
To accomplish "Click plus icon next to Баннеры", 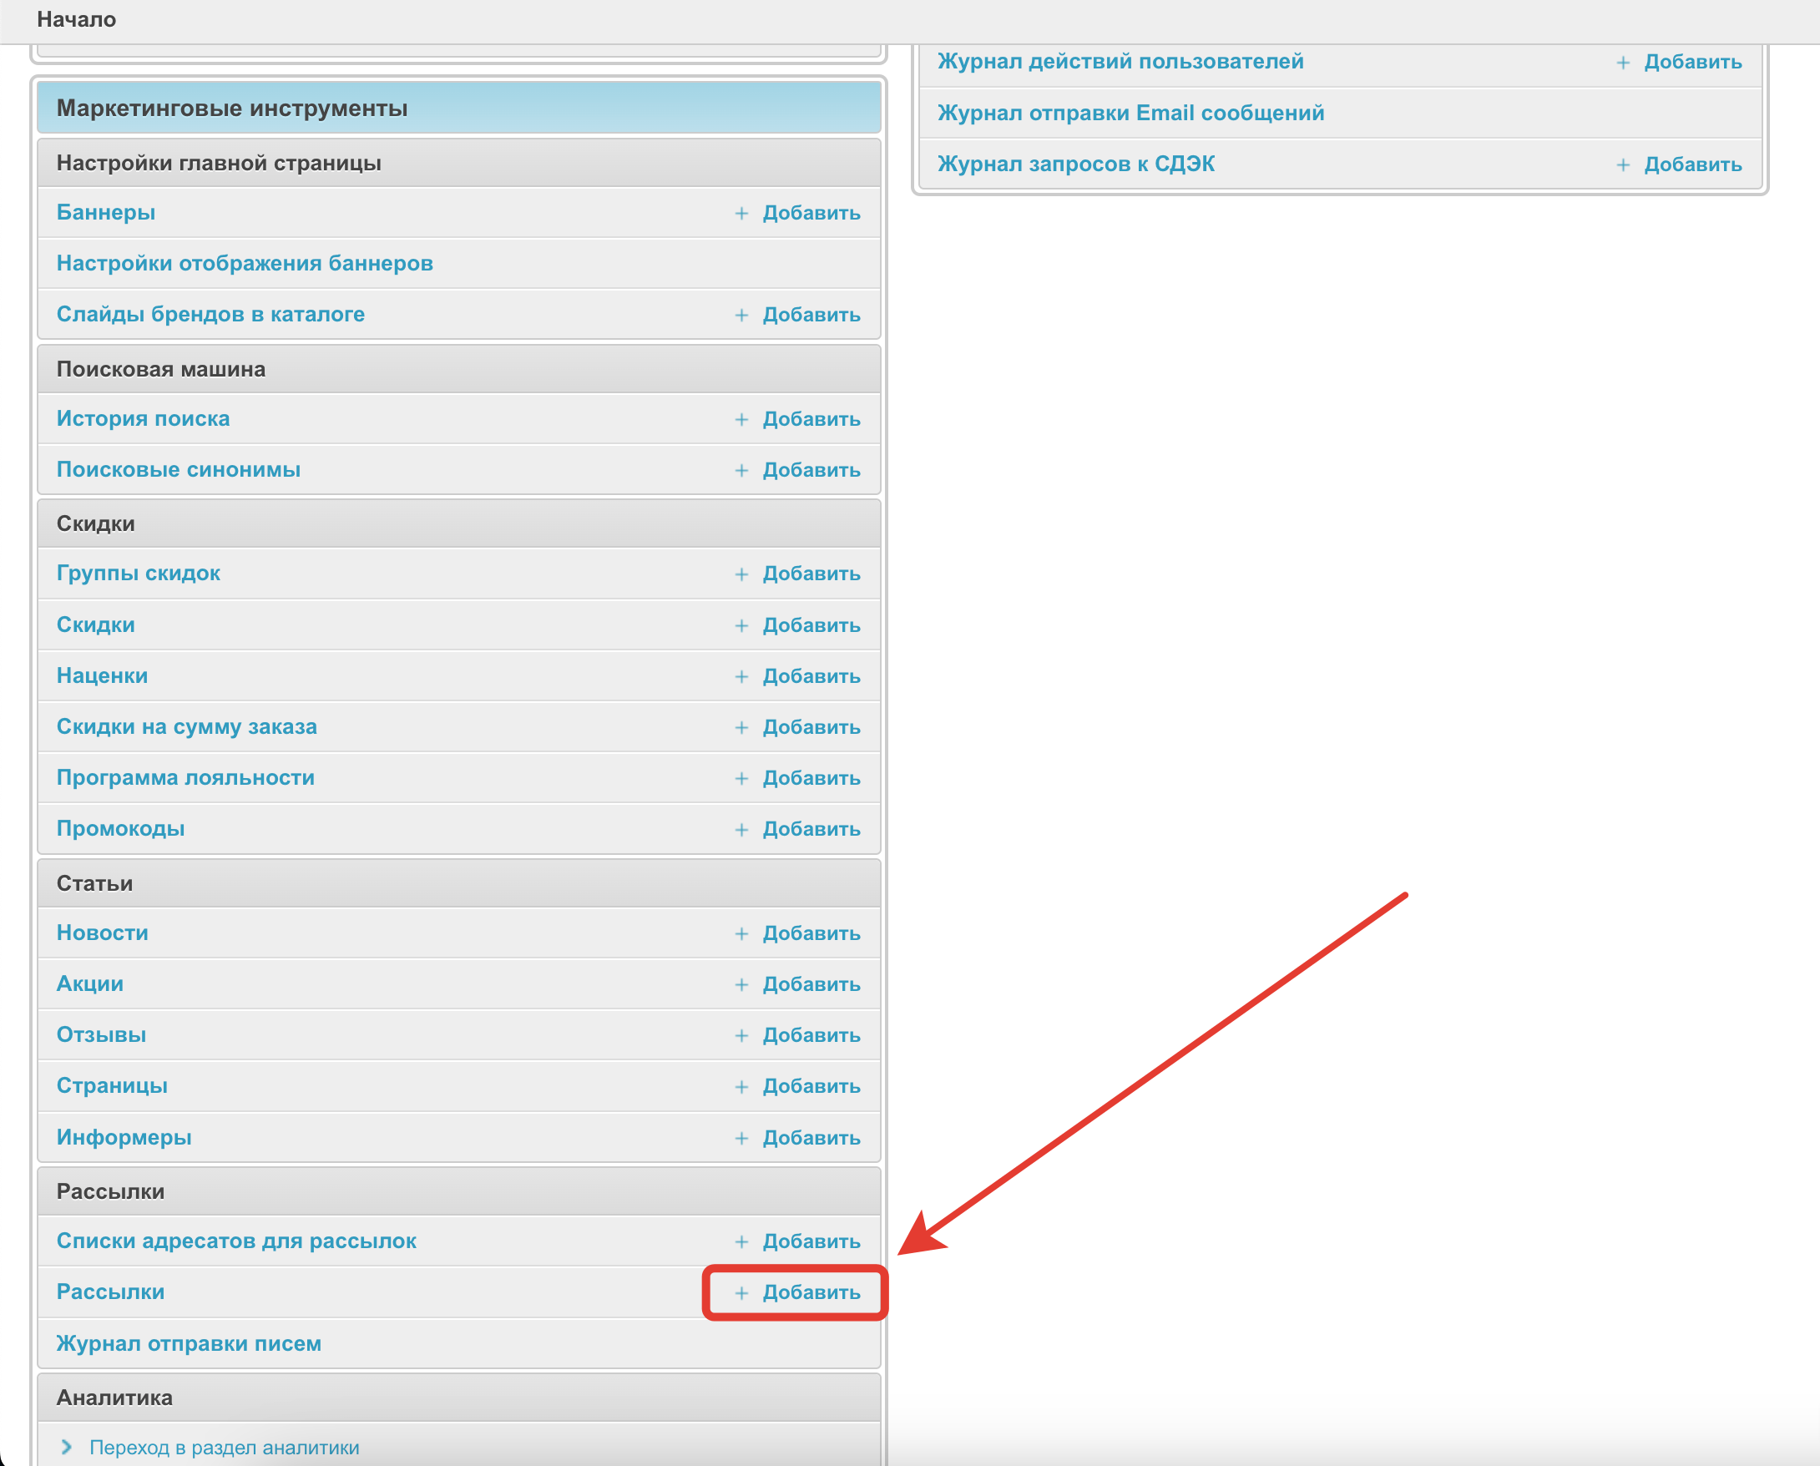I will point(741,214).
